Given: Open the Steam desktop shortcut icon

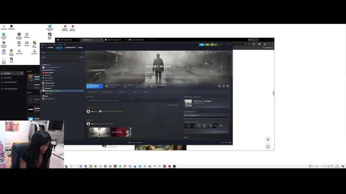Looking at the screenshot, I should [x=11, y=60].
